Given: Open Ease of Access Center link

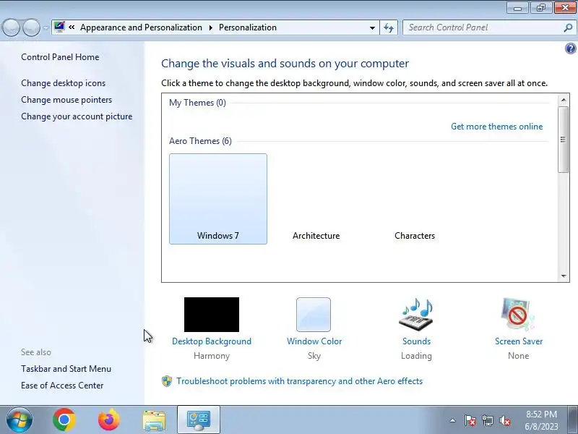Looking at the screenshot, I should click(x=62, y=386).
